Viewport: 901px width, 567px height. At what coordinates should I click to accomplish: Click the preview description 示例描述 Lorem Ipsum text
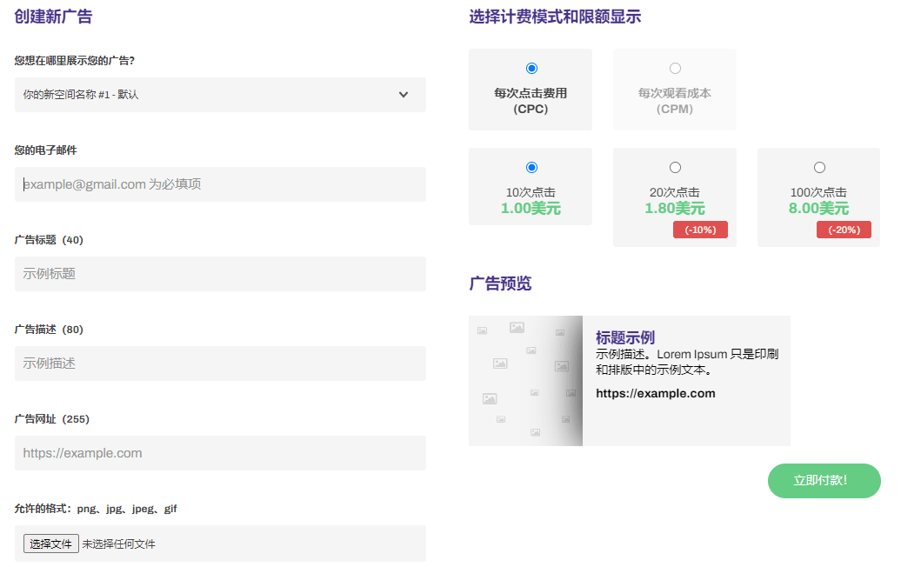coord(687,362)
